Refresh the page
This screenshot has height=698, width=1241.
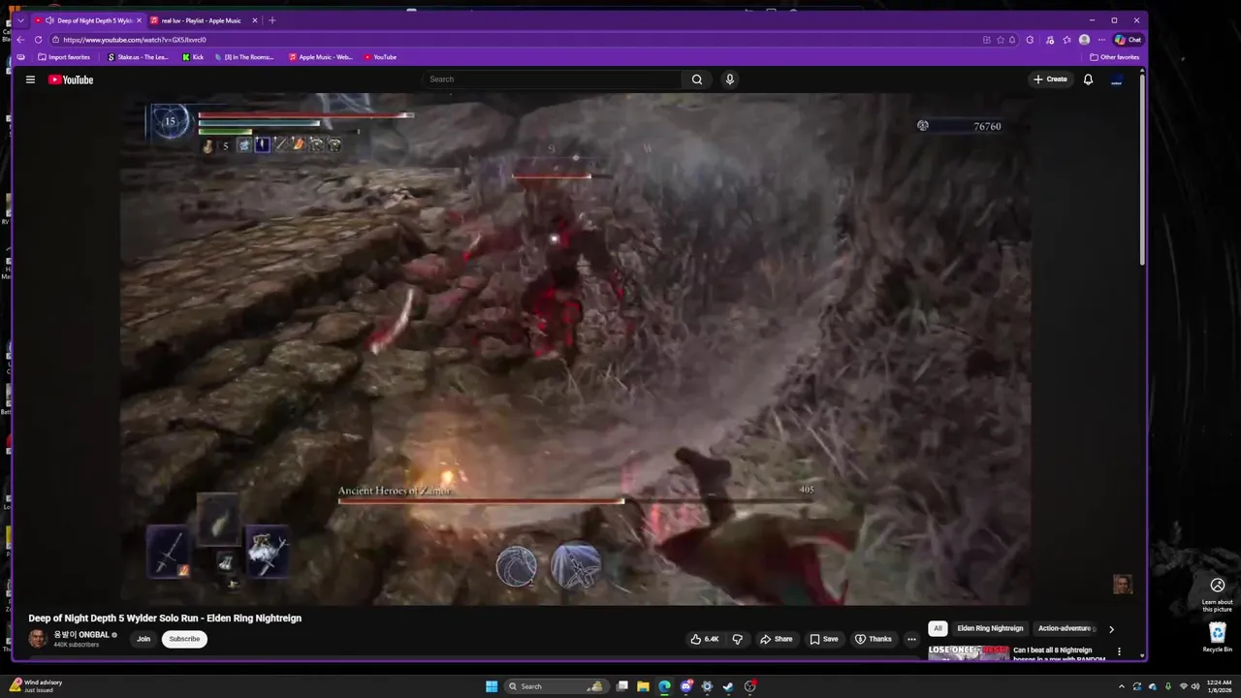click(38, 40)
